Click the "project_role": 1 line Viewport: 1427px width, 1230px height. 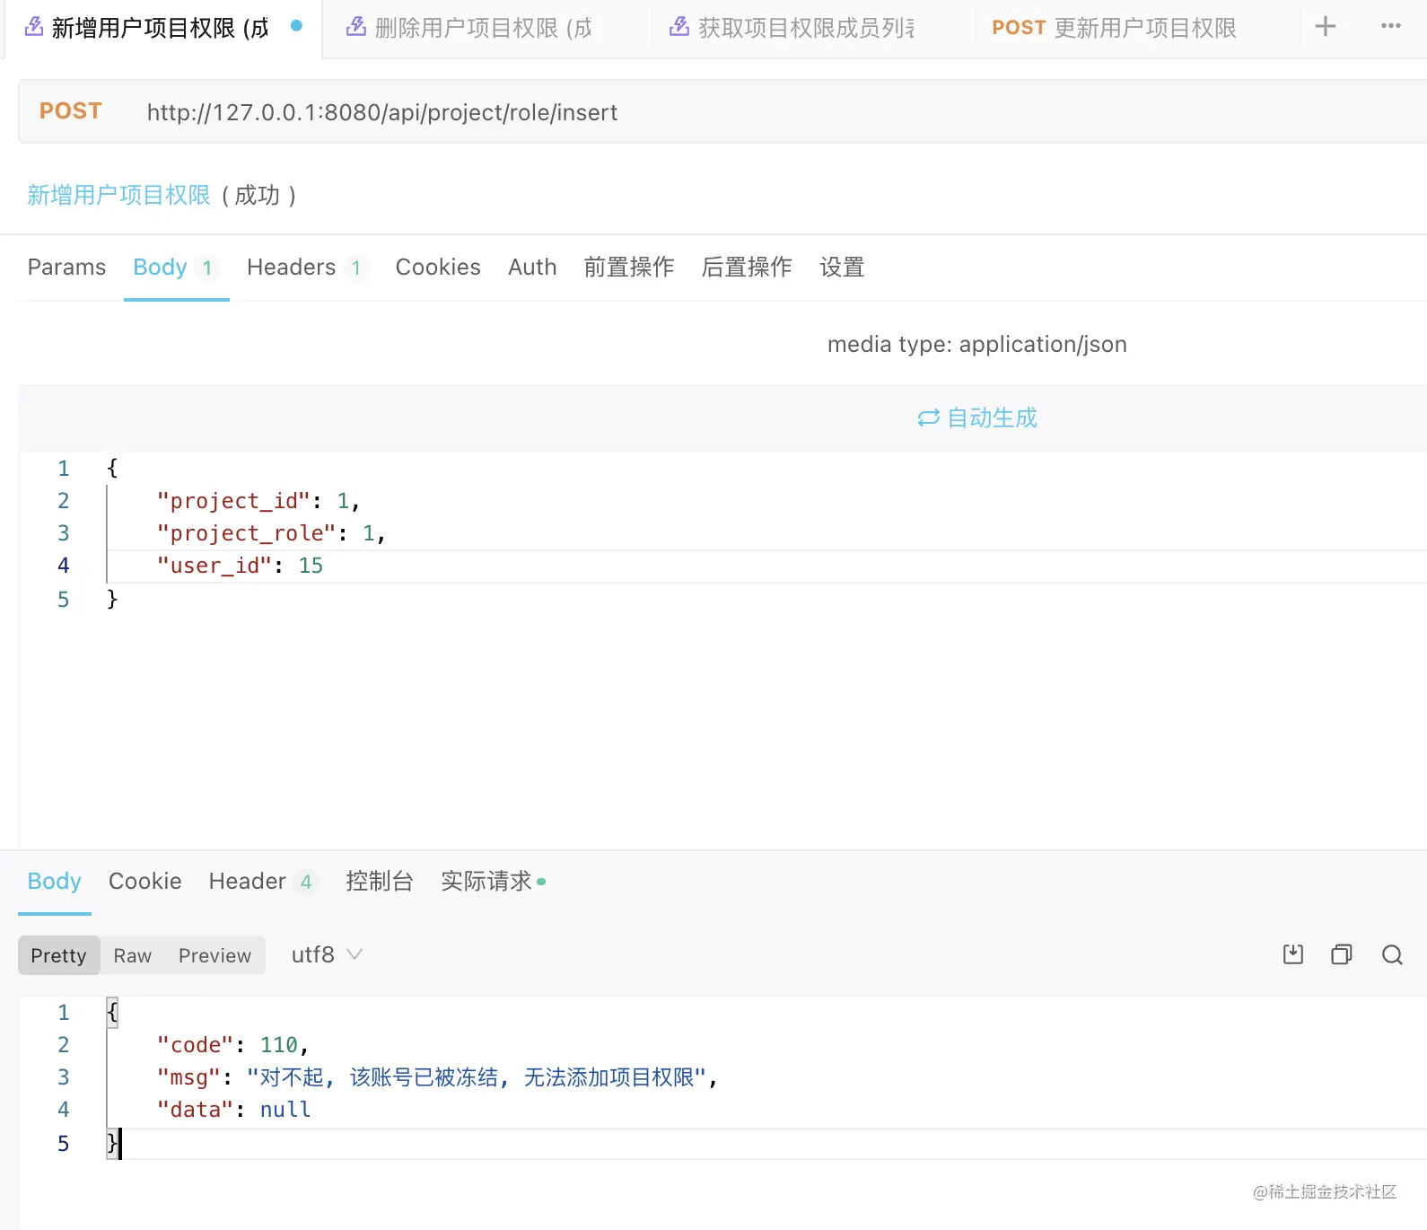pos(270,533)
